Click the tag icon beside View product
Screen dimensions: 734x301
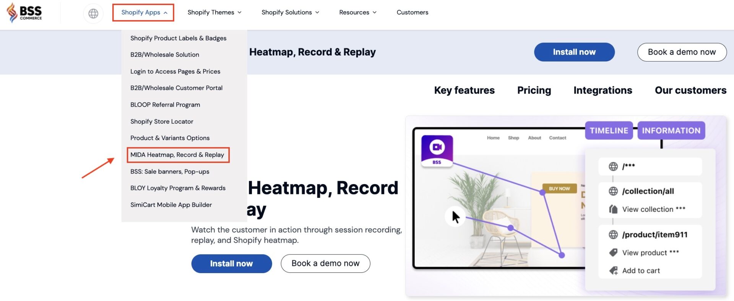[x=613, y=252]
